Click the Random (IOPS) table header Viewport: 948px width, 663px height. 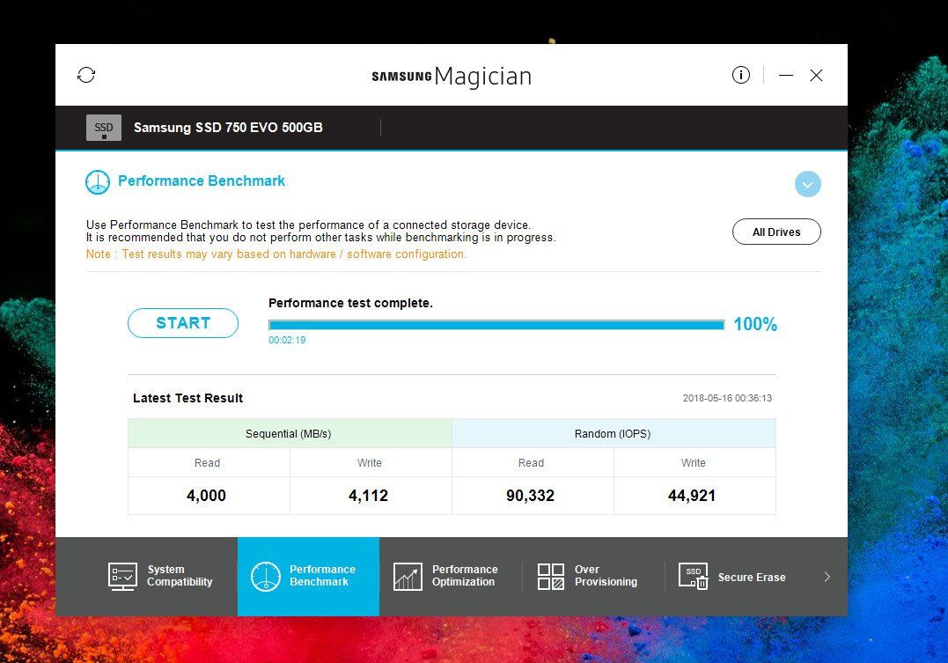pyautogui.click(x=613, y=433)
